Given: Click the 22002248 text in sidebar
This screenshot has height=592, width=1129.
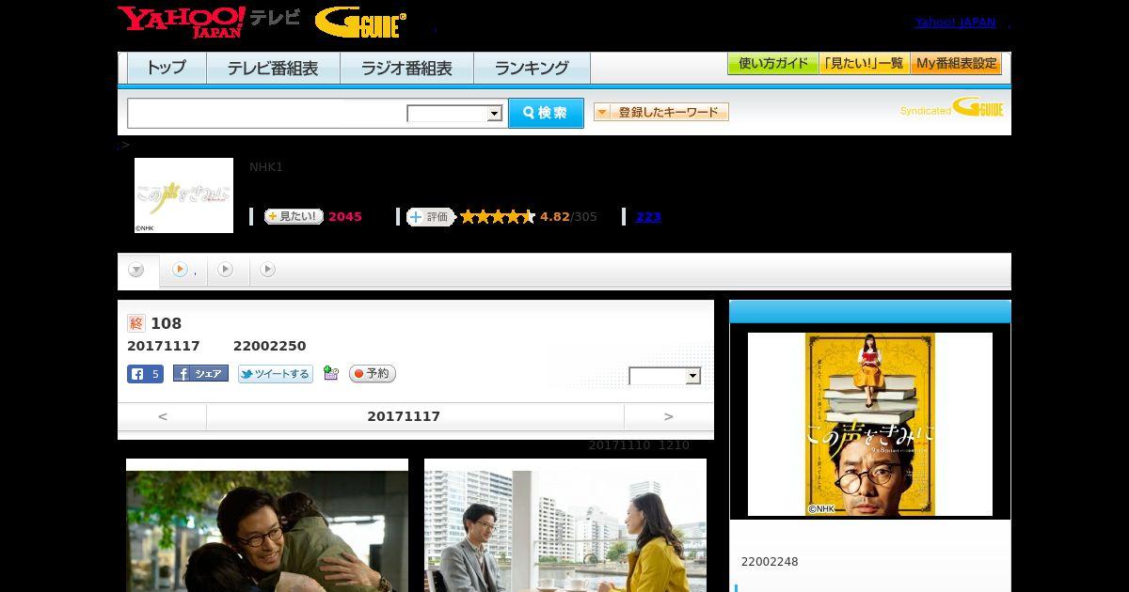Looking at the screenshot, I should [x=770, y=562].
